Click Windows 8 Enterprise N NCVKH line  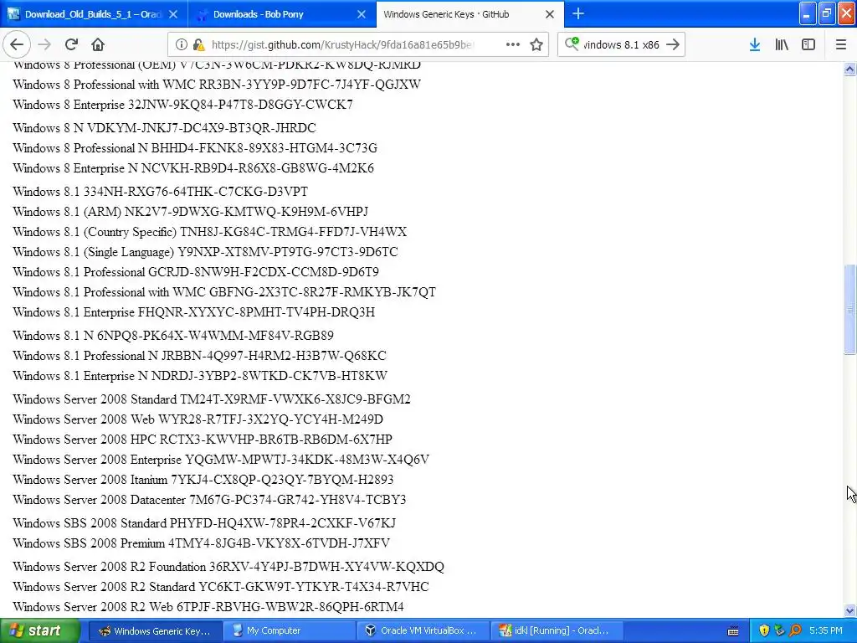[x=193, y=168]
